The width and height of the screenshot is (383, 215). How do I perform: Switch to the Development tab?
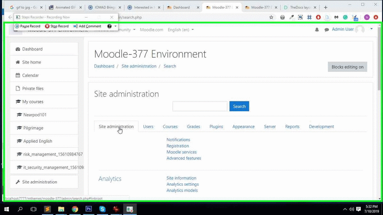tap(321, 126)
